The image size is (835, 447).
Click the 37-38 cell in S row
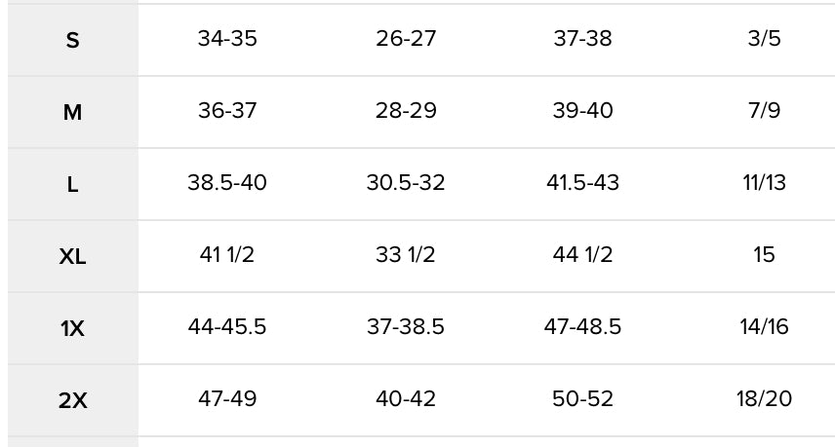coord(582,39)
